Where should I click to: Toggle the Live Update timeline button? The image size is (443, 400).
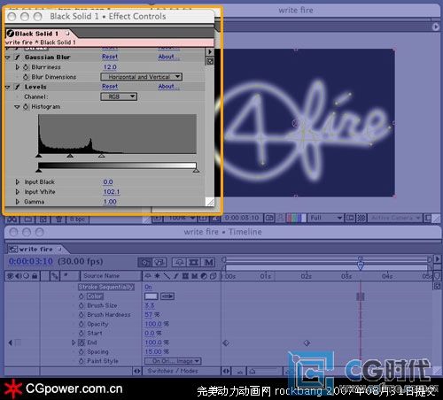145,262
